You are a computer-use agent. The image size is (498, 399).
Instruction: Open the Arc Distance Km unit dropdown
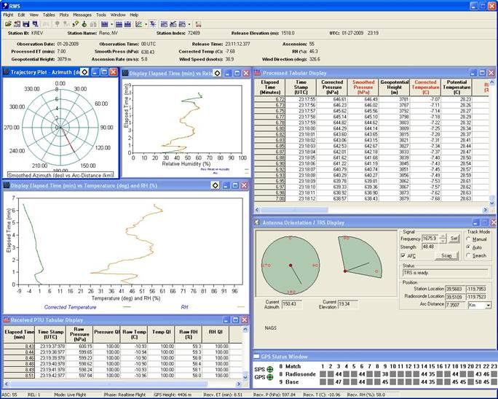pyautogui.click(x=488, y=305)
